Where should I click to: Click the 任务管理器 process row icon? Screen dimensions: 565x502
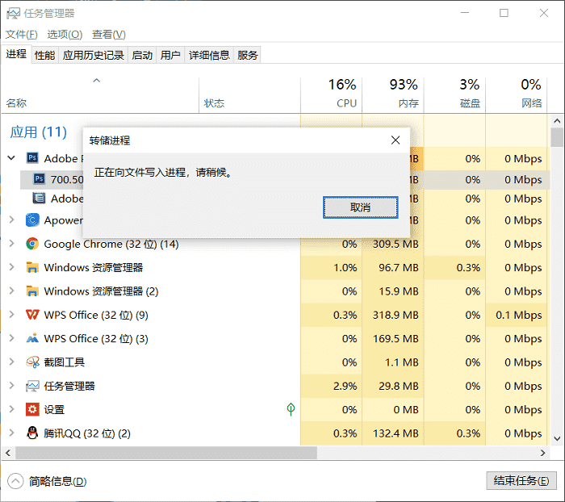coord(32,386)
